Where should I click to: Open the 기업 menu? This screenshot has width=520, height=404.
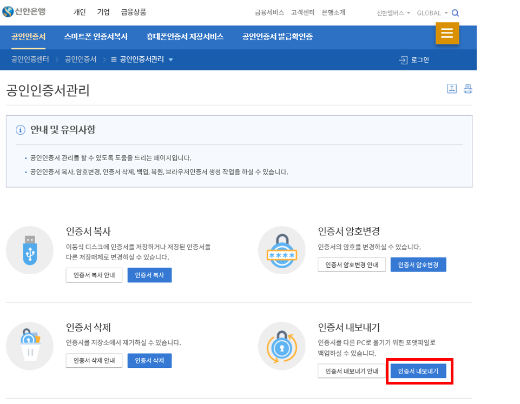(x=103, y=11)
